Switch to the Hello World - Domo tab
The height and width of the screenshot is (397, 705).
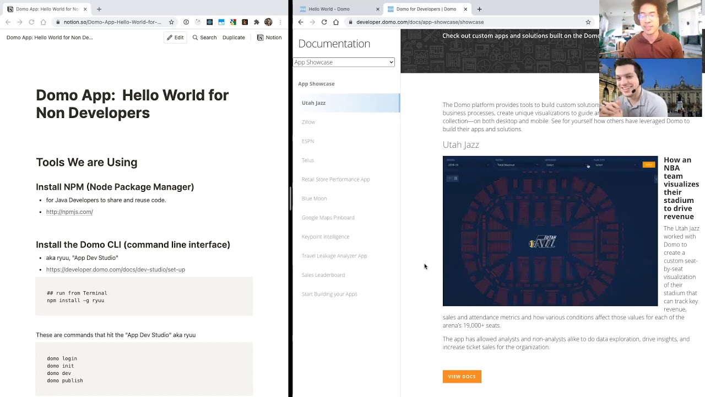coord(338,9)
